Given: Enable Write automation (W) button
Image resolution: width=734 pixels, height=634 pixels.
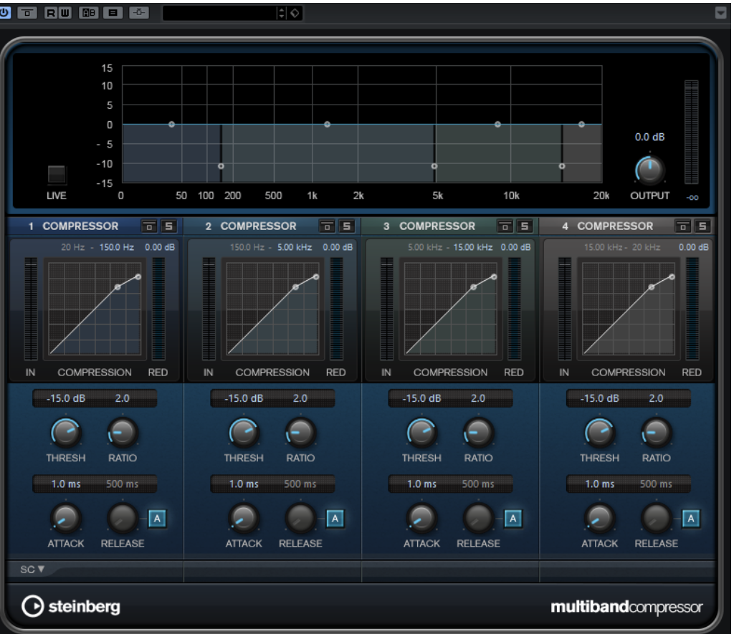Looking at the screenshot, I should point(65,13).
